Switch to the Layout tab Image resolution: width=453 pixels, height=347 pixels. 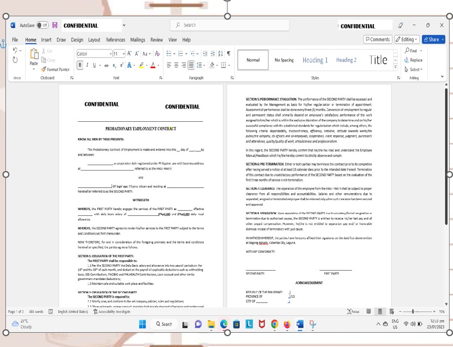click(94, 40)
